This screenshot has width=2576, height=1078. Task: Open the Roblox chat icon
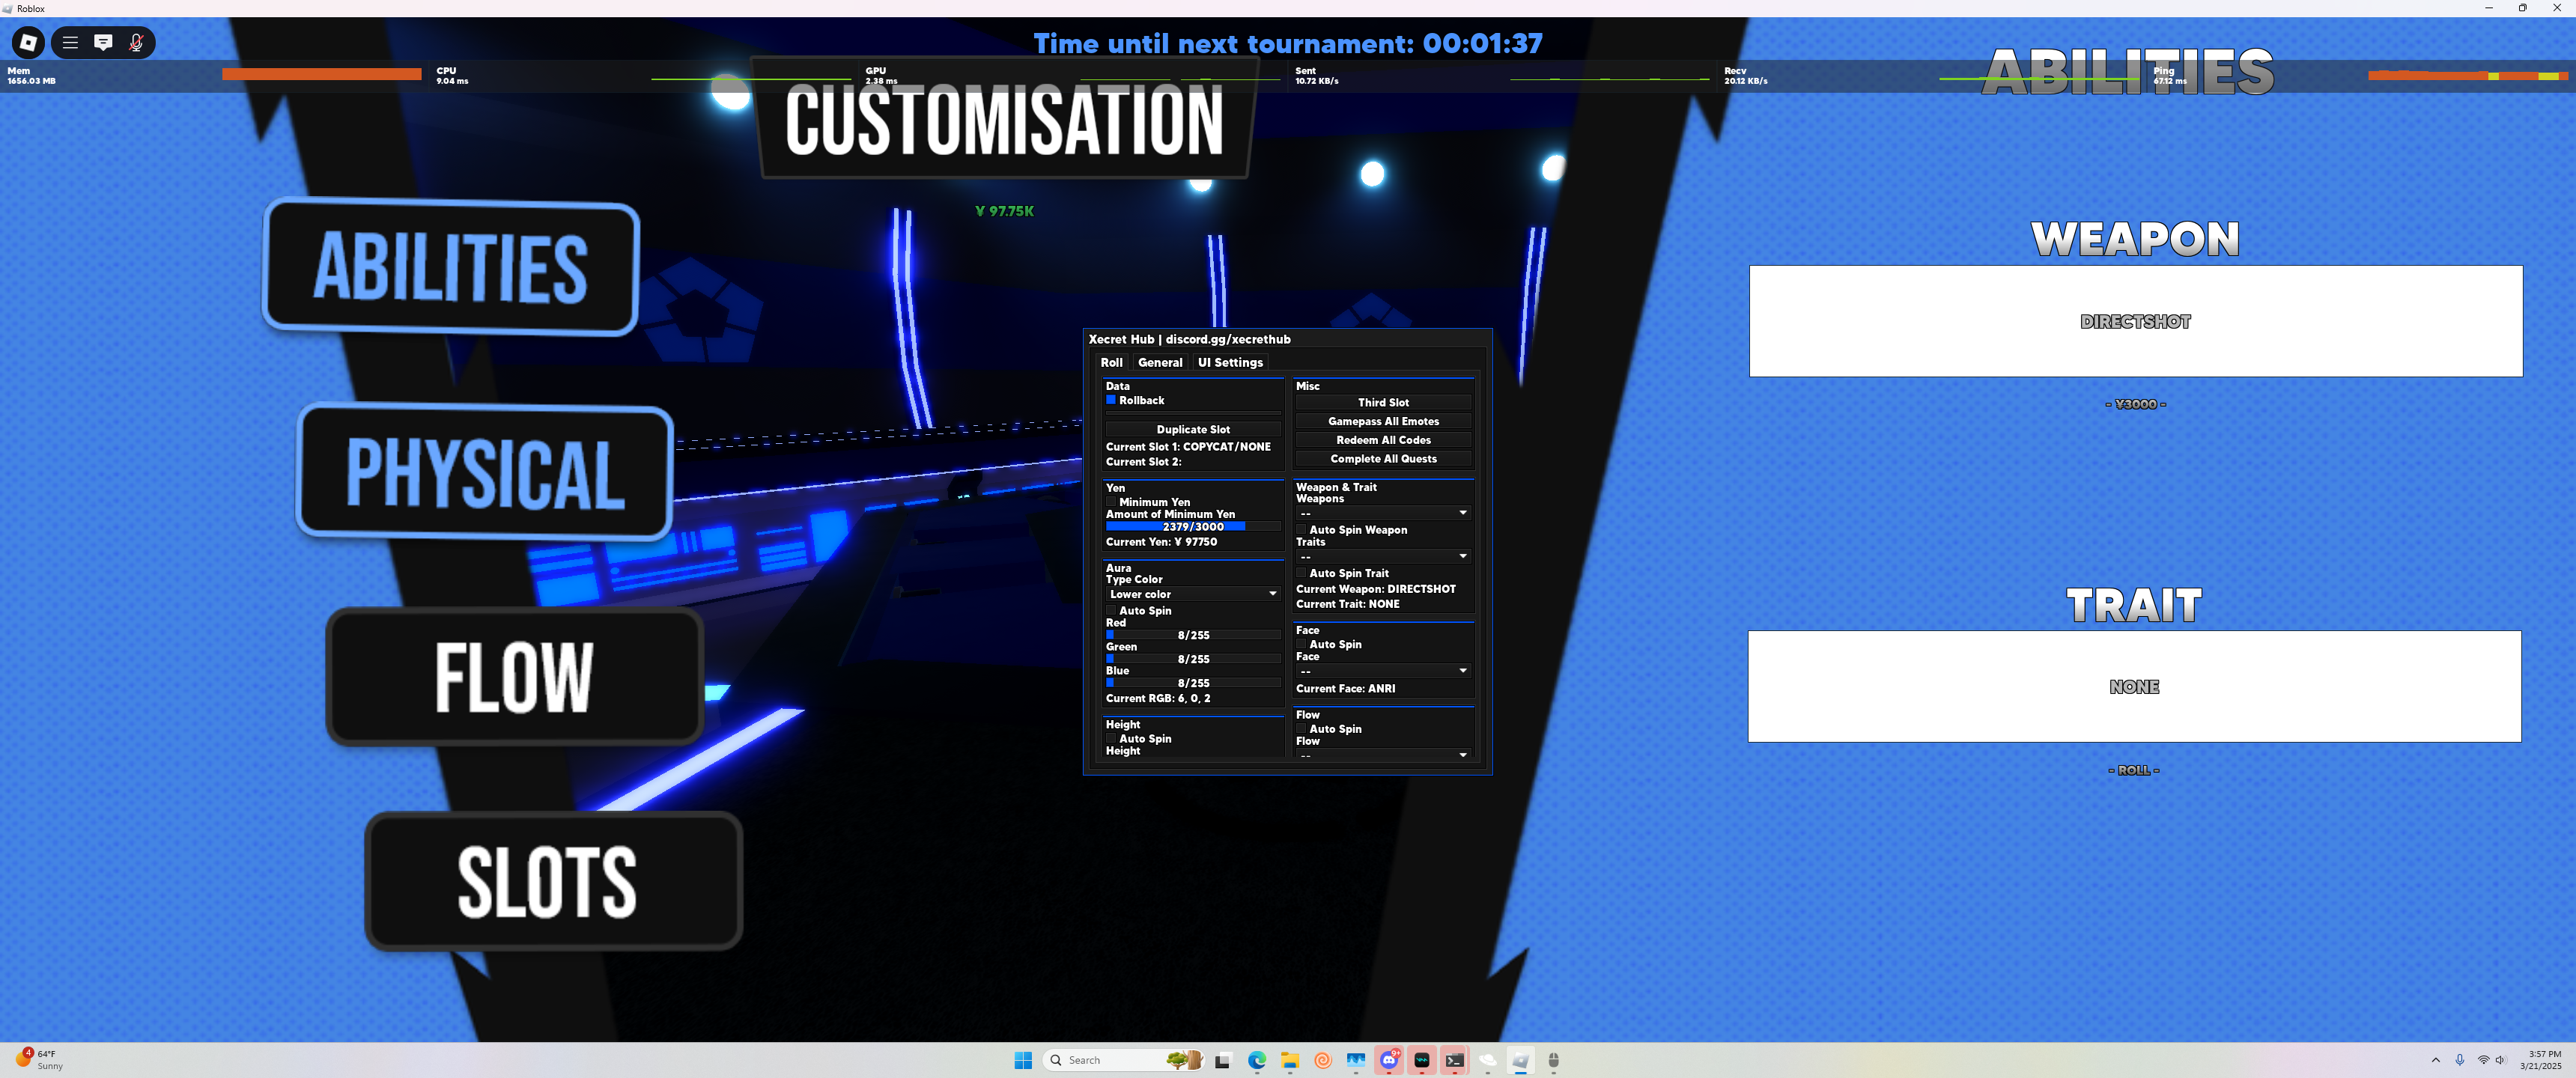(103, 42)
